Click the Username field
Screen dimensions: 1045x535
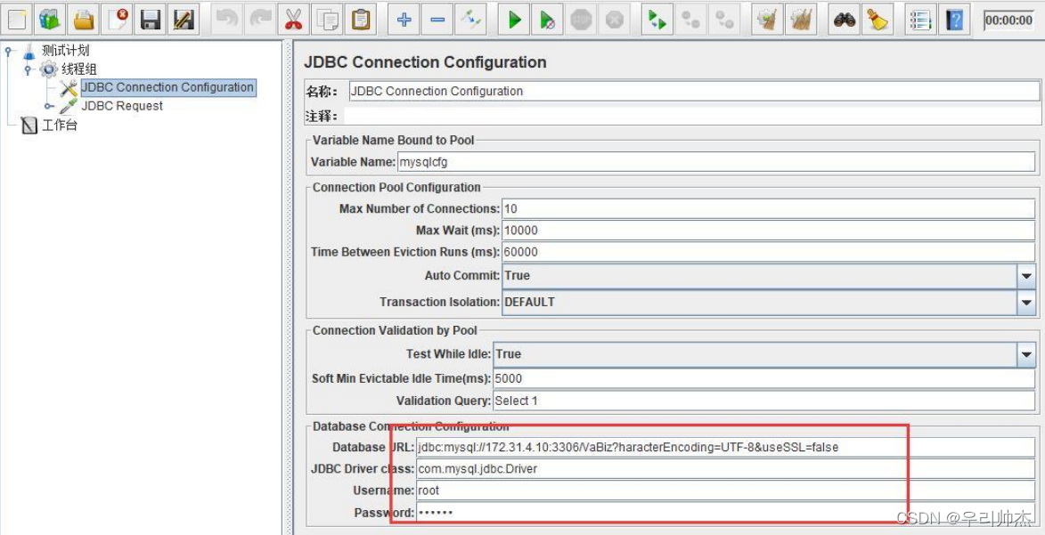(x=726, y=491)
